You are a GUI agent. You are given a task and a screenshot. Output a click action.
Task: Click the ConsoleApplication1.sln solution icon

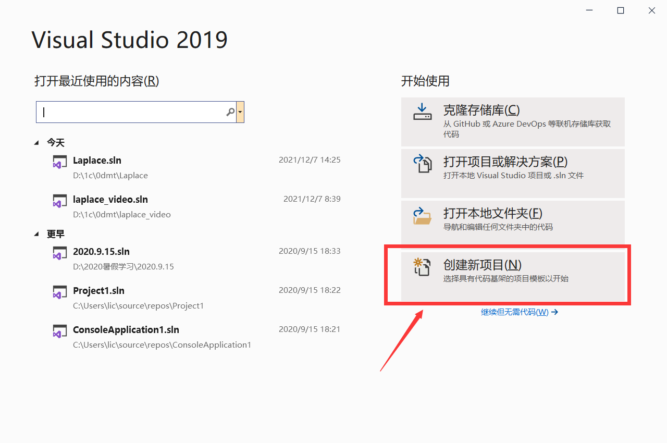coord(59,331)
